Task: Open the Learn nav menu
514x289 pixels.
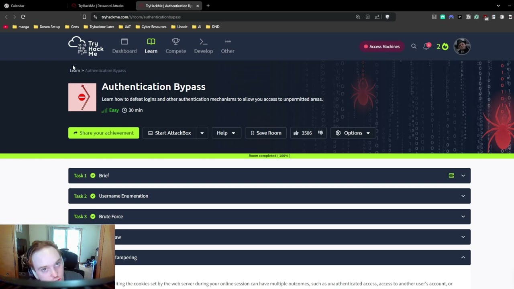Action: [x=151, y=46]
